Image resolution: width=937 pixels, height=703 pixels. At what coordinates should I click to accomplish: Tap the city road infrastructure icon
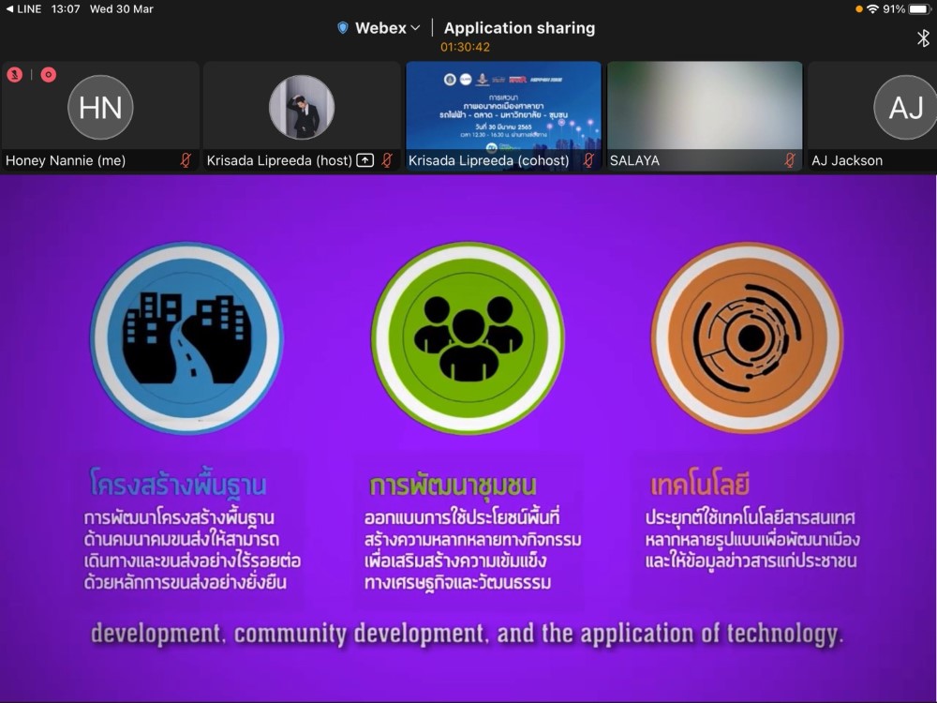[186, 338]
